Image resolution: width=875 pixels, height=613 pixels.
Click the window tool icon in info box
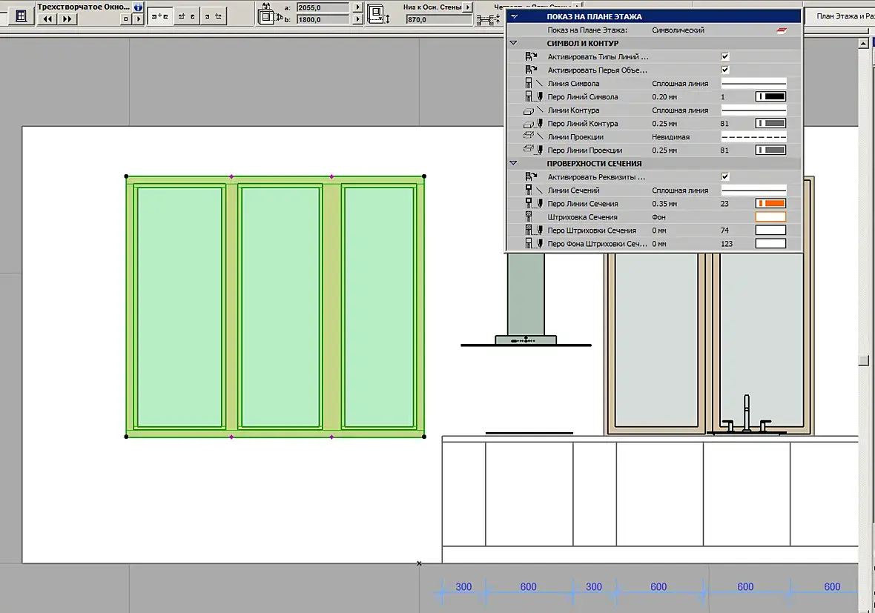[x=21, y=14]
